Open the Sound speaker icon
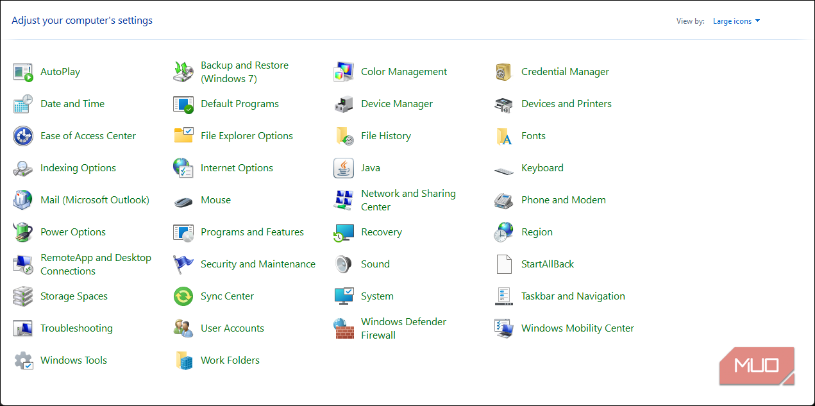 click(x=344, y=264)
